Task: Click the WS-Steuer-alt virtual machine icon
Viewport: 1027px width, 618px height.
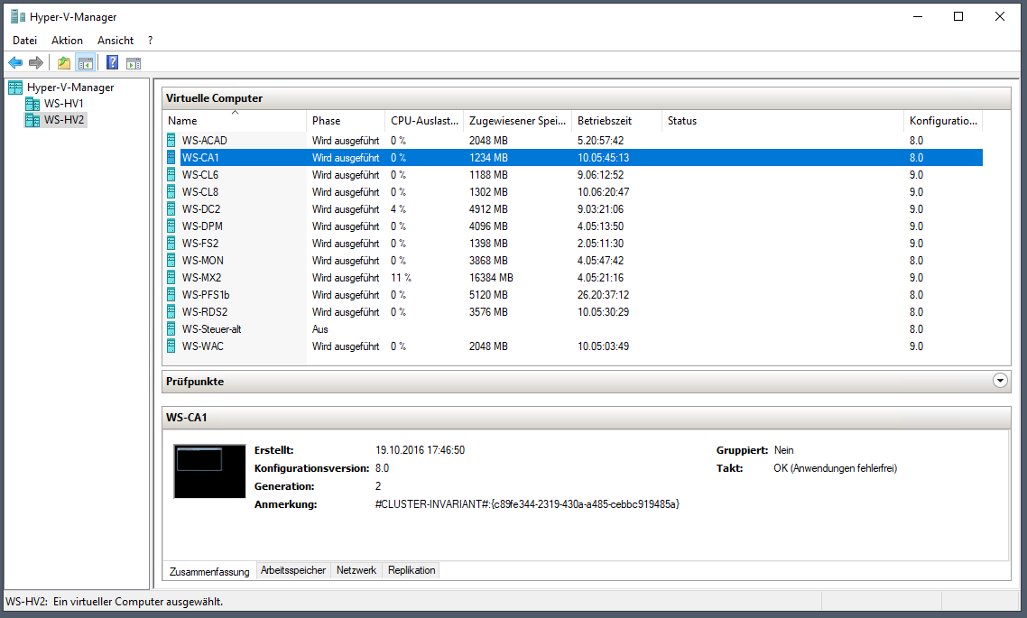Action: (x=171, y=328)
